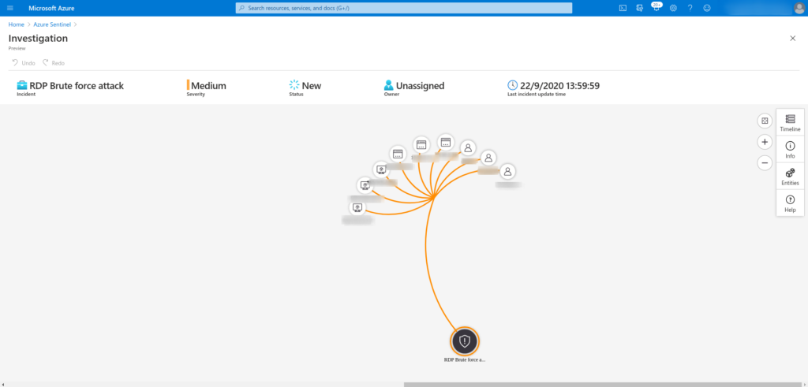
Task: Click the feedback smiley icon
Action: tap(707, 8)
